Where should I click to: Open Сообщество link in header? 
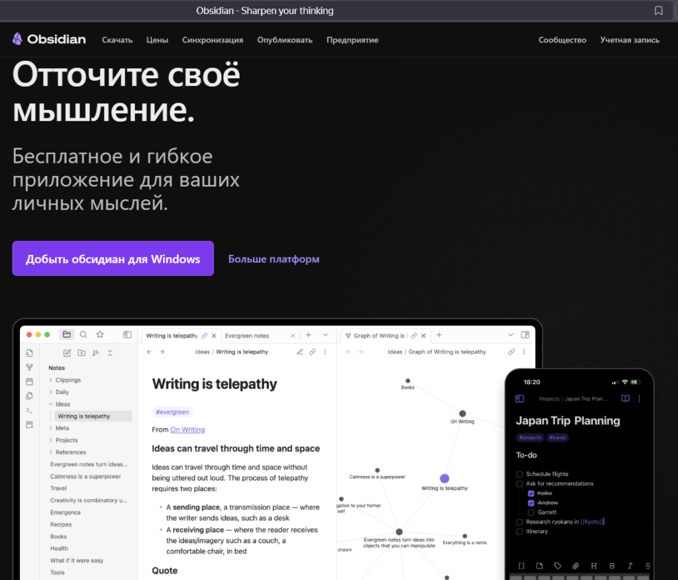coord(562,40)
